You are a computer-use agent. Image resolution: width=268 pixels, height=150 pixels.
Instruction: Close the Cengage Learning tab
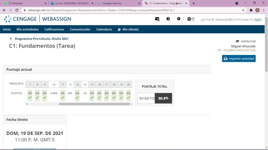coord(139,3)
